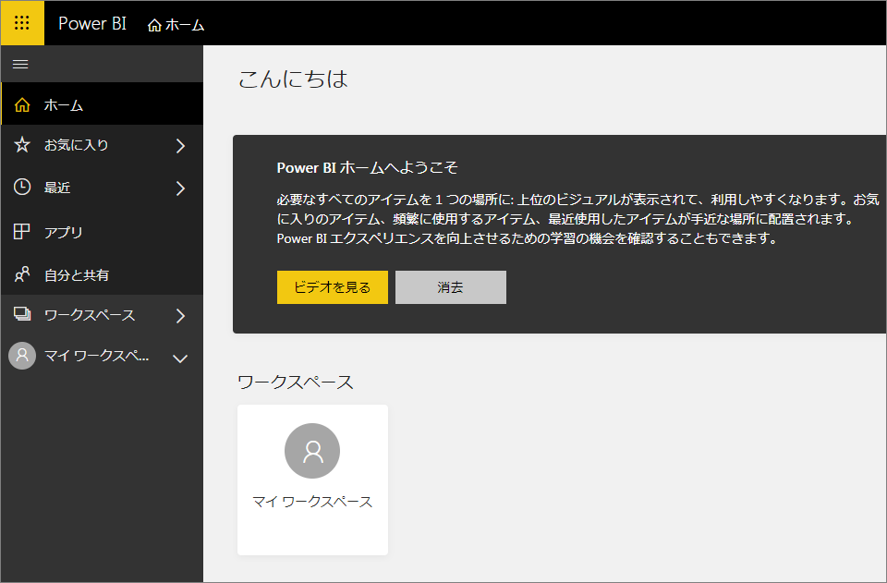This screenshot has height=583, width=887.
Task: Click the favorites star icon
Action: coord(22,145)
